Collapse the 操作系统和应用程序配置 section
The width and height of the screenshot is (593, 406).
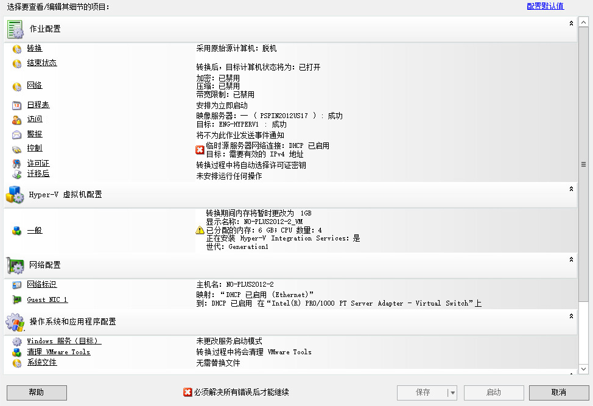coord(571,316)
